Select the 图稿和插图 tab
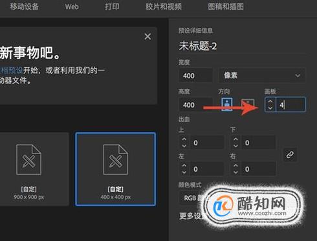317x241 pixels. [226, 6]
